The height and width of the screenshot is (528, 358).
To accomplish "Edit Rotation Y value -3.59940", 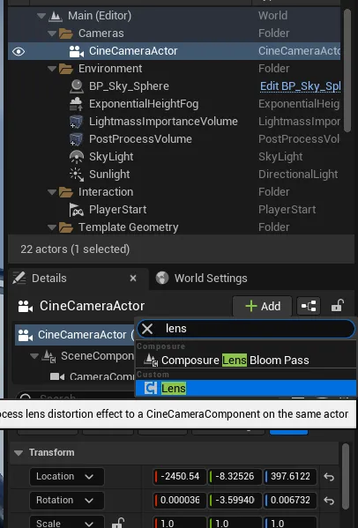I will pos(235,500).
